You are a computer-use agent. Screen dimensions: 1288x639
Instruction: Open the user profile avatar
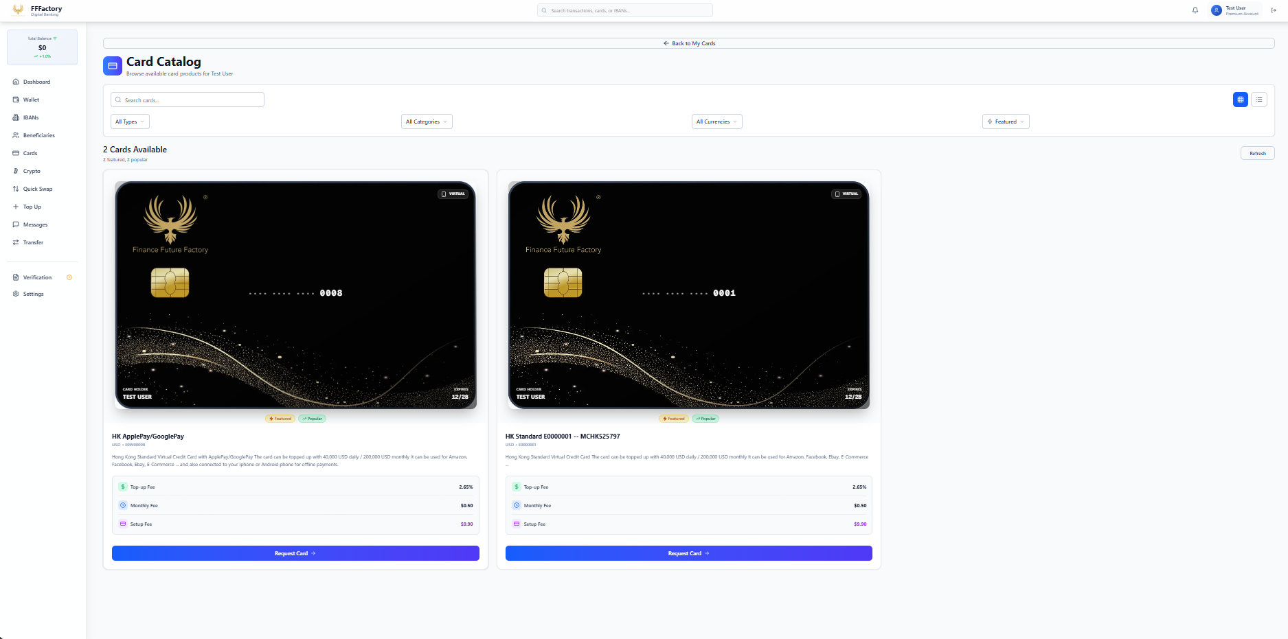1217,10
